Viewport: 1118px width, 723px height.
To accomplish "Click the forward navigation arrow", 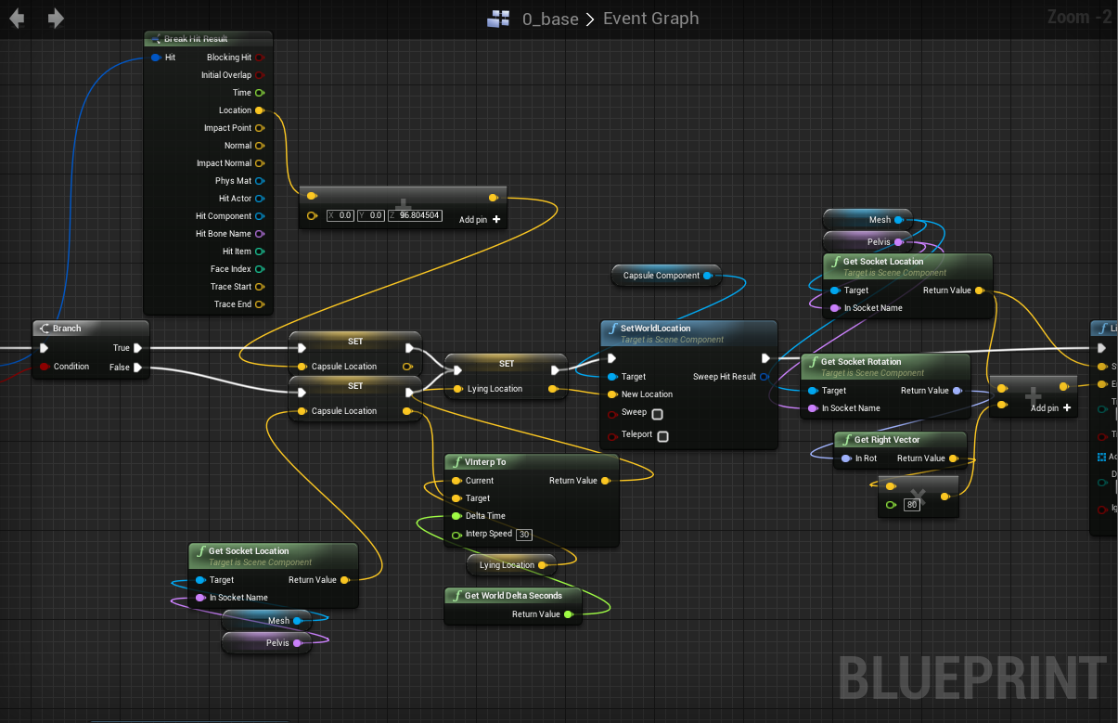I will (56, 16).
